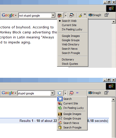Choose Search Froogle in the lower menu
Image resolution: width=116 pixels, height=138 pixels.
coord(72,127)
